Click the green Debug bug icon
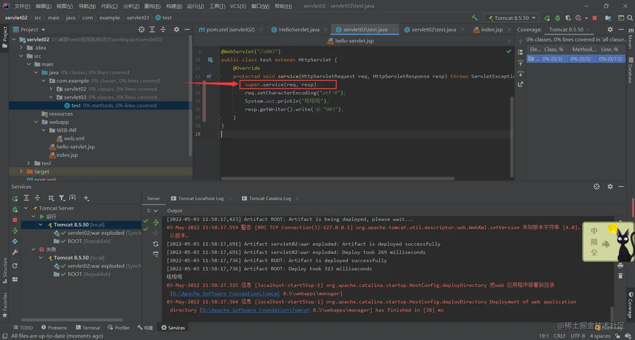The height and width of the screenshot is (340, 635). point(558,18)
